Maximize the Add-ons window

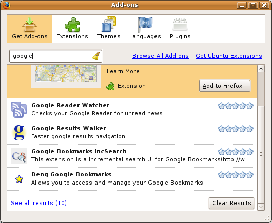pos(253,5)
